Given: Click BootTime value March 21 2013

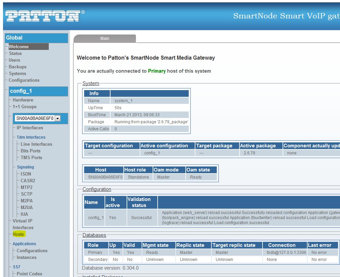Looking at the screenshot, I should click(x=137, y=115).
